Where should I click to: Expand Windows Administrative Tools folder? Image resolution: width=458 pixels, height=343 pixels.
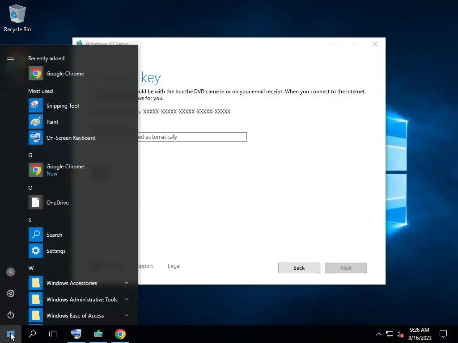(x=79, y=299)
